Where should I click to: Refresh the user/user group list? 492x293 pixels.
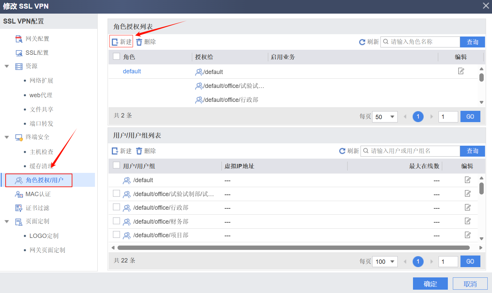pyautogui.click(x=342, y=151)
